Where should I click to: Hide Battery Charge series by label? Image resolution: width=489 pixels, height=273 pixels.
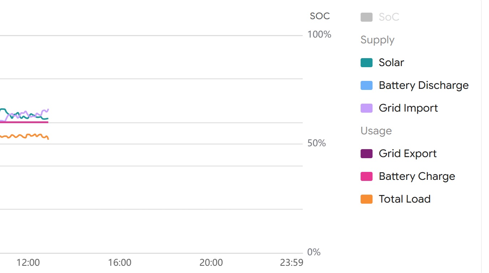tap(417, 176)
